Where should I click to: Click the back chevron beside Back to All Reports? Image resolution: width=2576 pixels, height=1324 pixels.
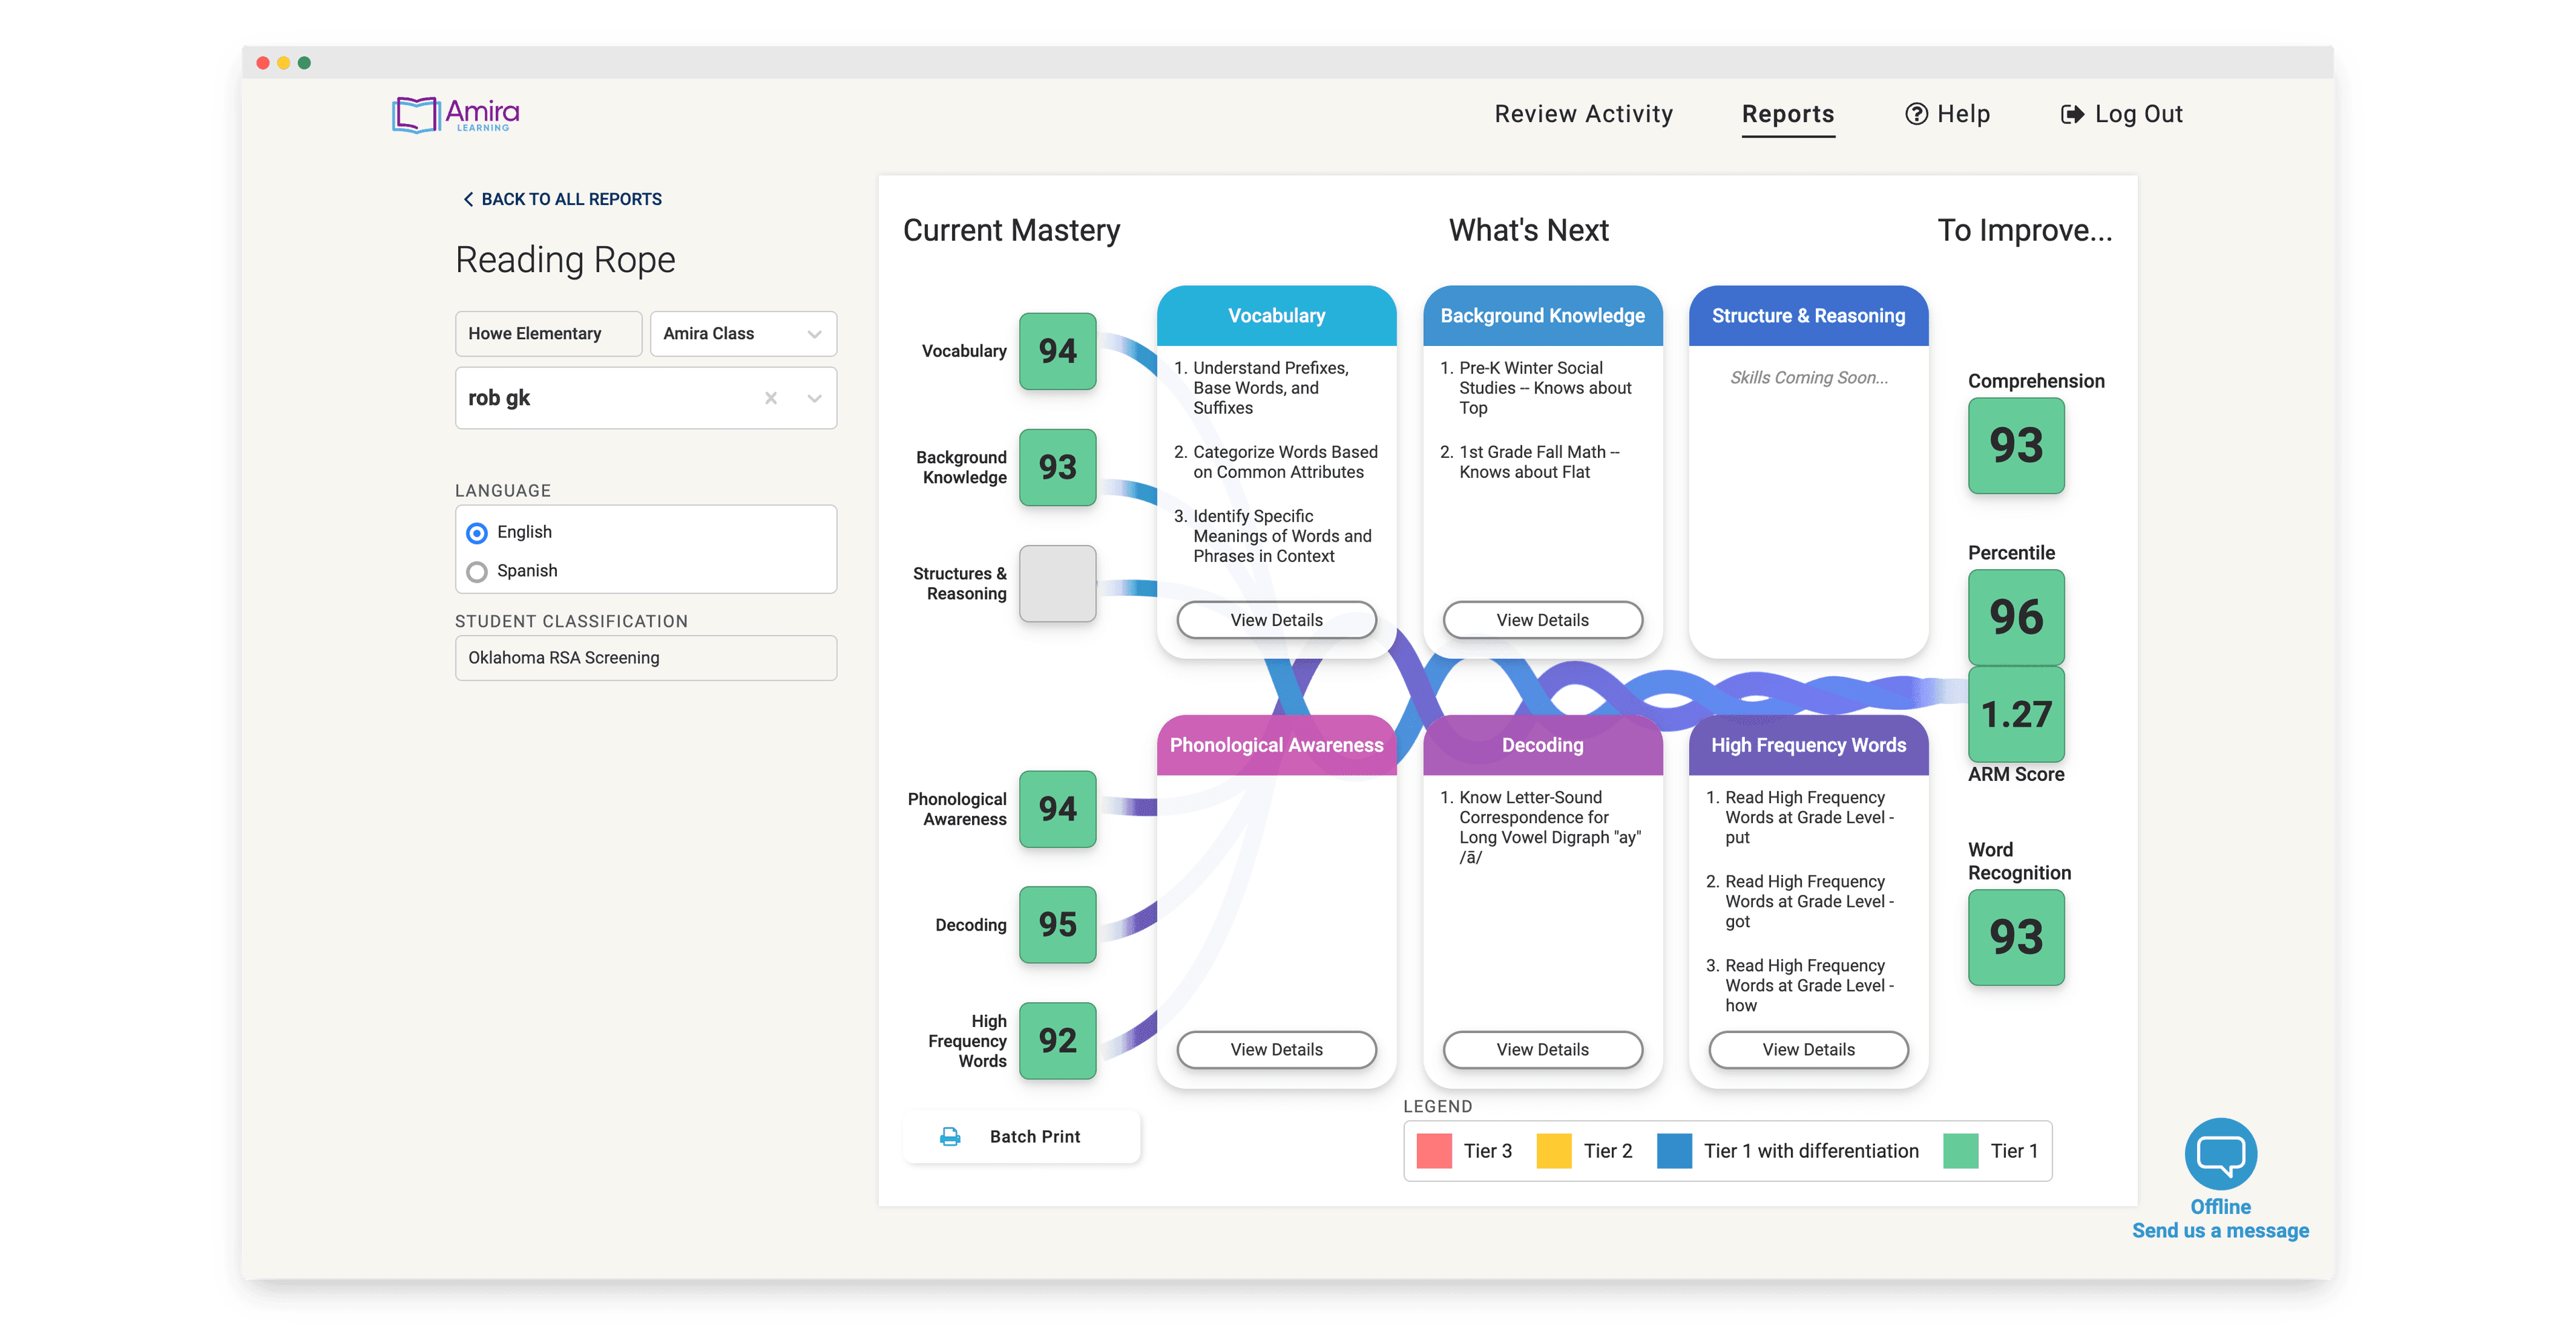(467, 199)
